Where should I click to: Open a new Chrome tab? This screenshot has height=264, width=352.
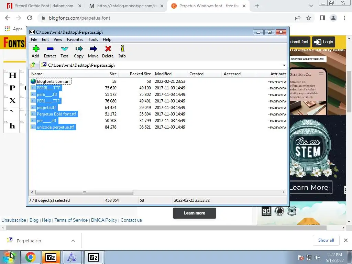tap(257, 6)
